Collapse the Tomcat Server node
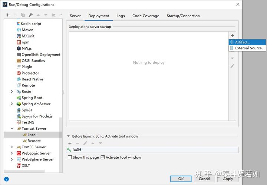This screenshot has width=267, height=185. pos(12,129)
